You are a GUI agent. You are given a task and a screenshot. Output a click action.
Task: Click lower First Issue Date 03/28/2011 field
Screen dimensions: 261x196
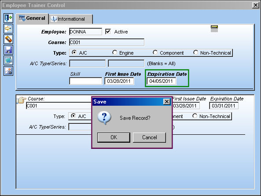pos(186,106)
